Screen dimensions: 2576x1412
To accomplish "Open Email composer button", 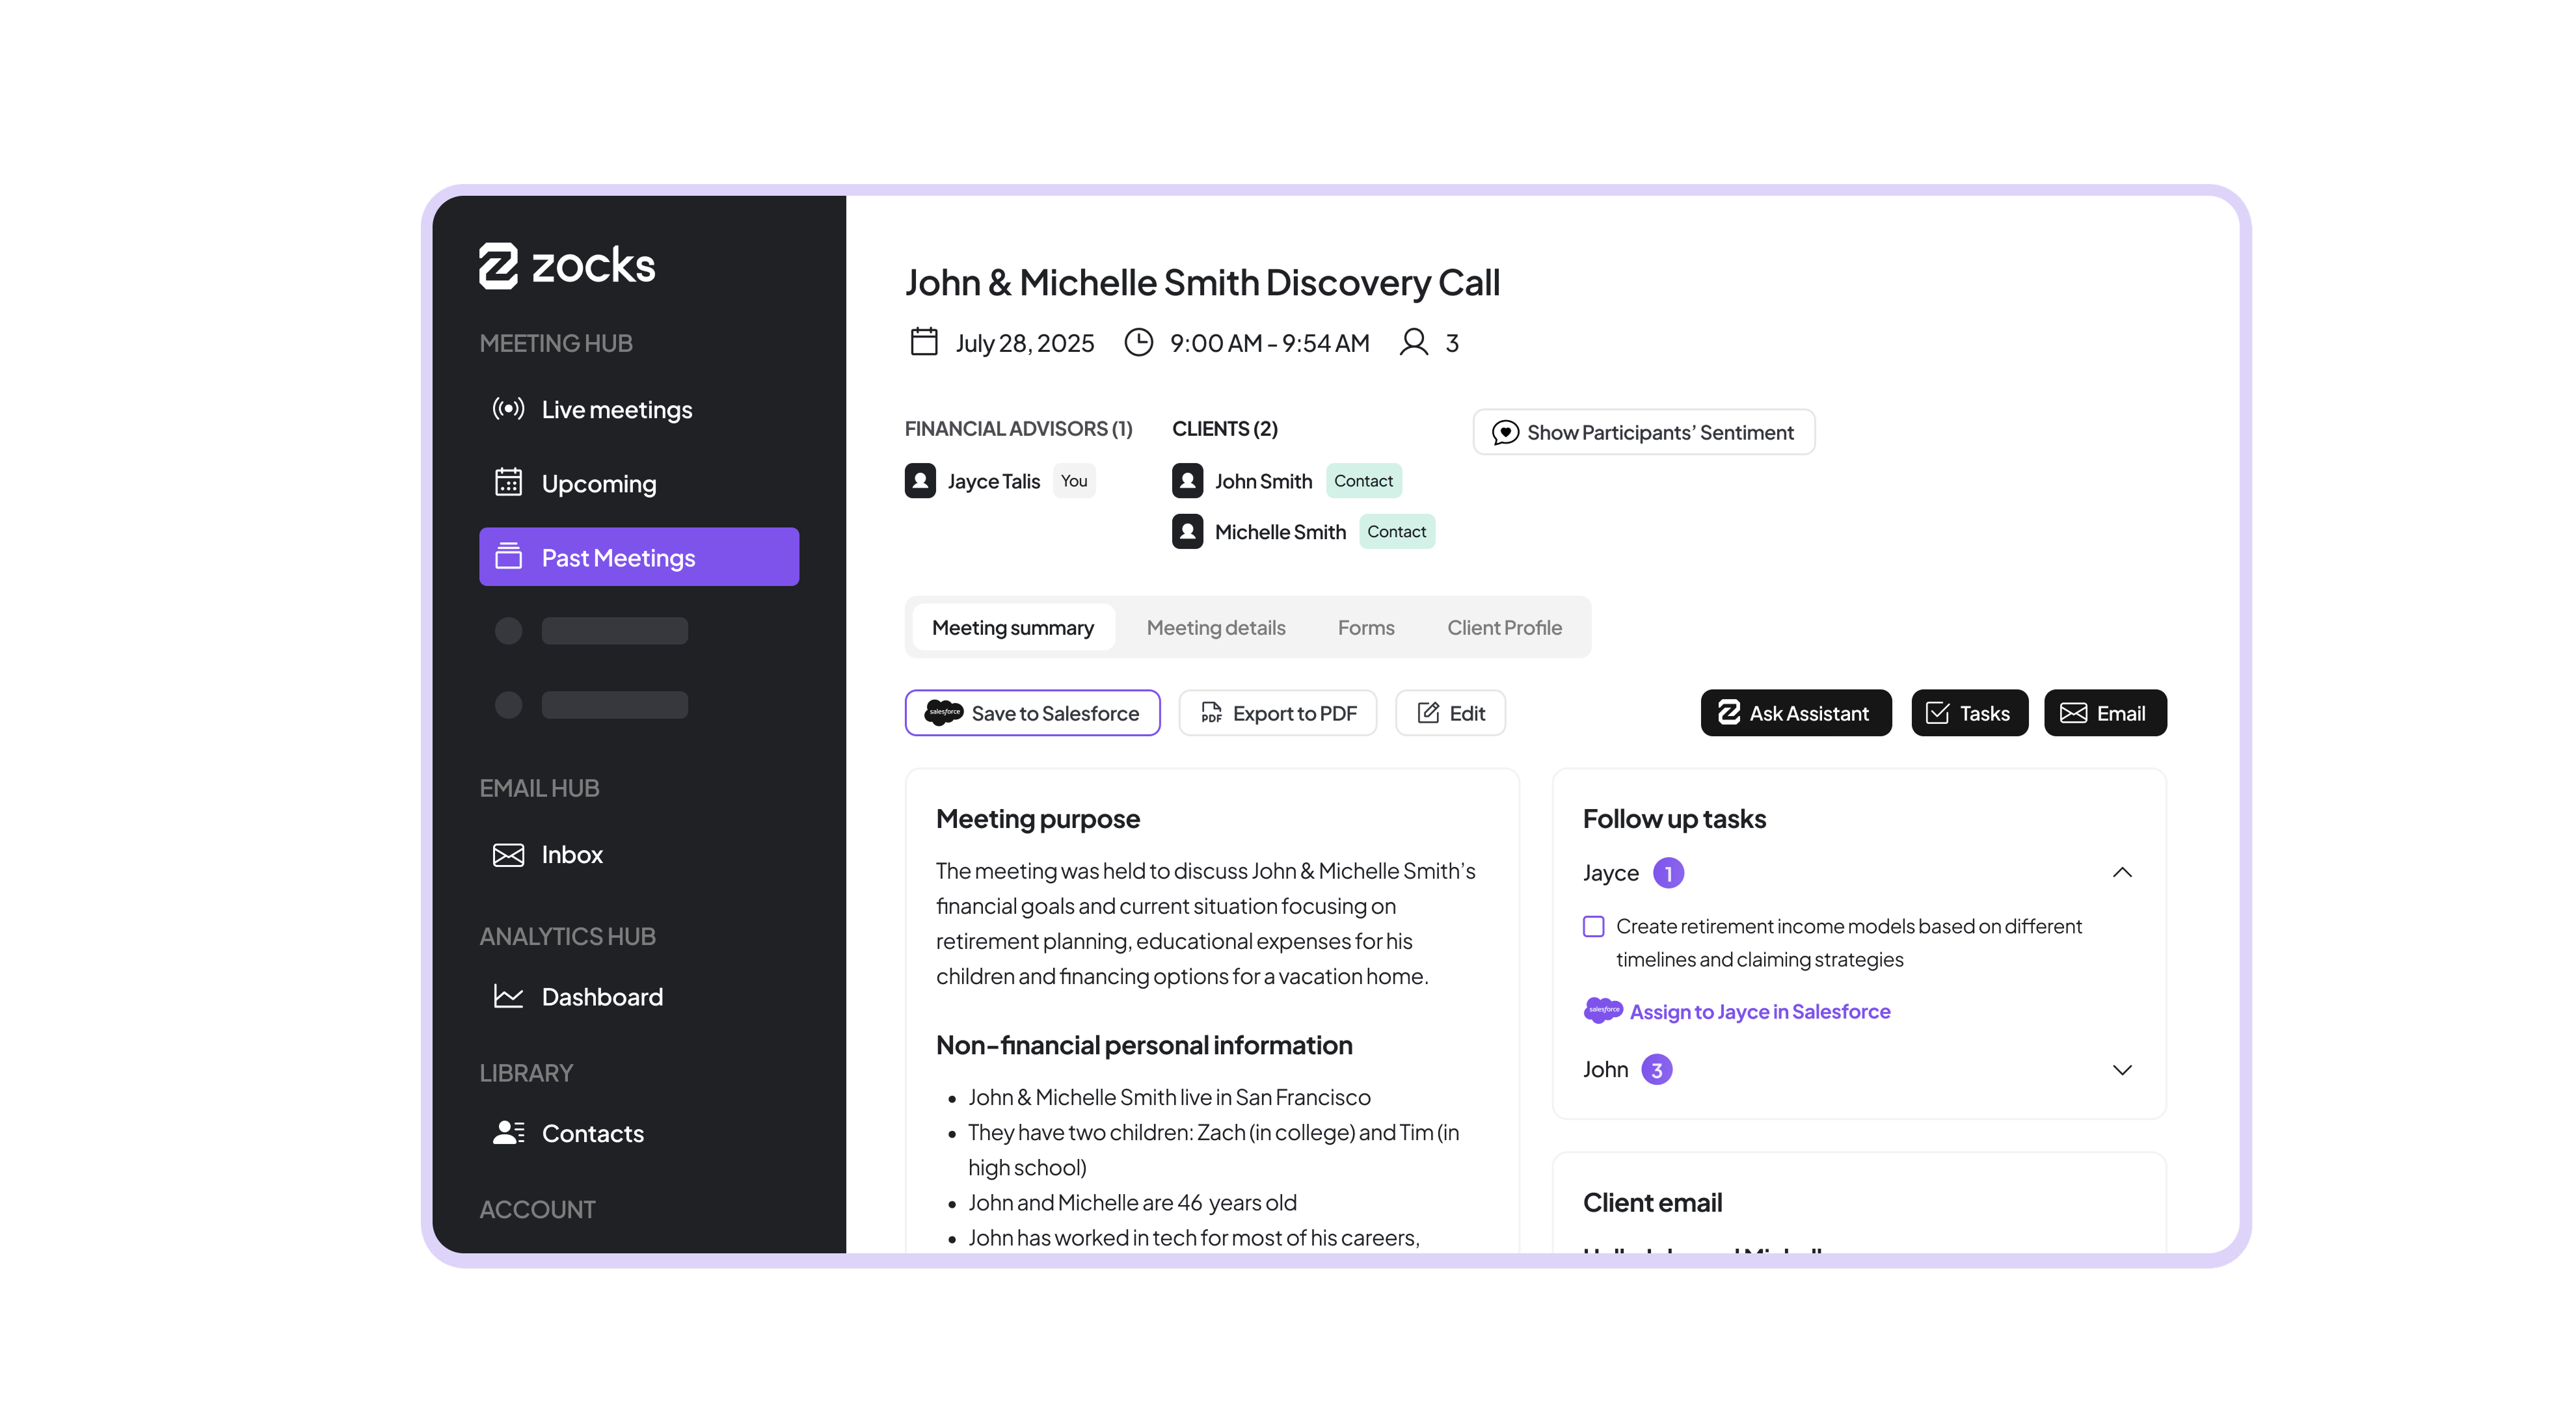I will (x=2105, y=713).
